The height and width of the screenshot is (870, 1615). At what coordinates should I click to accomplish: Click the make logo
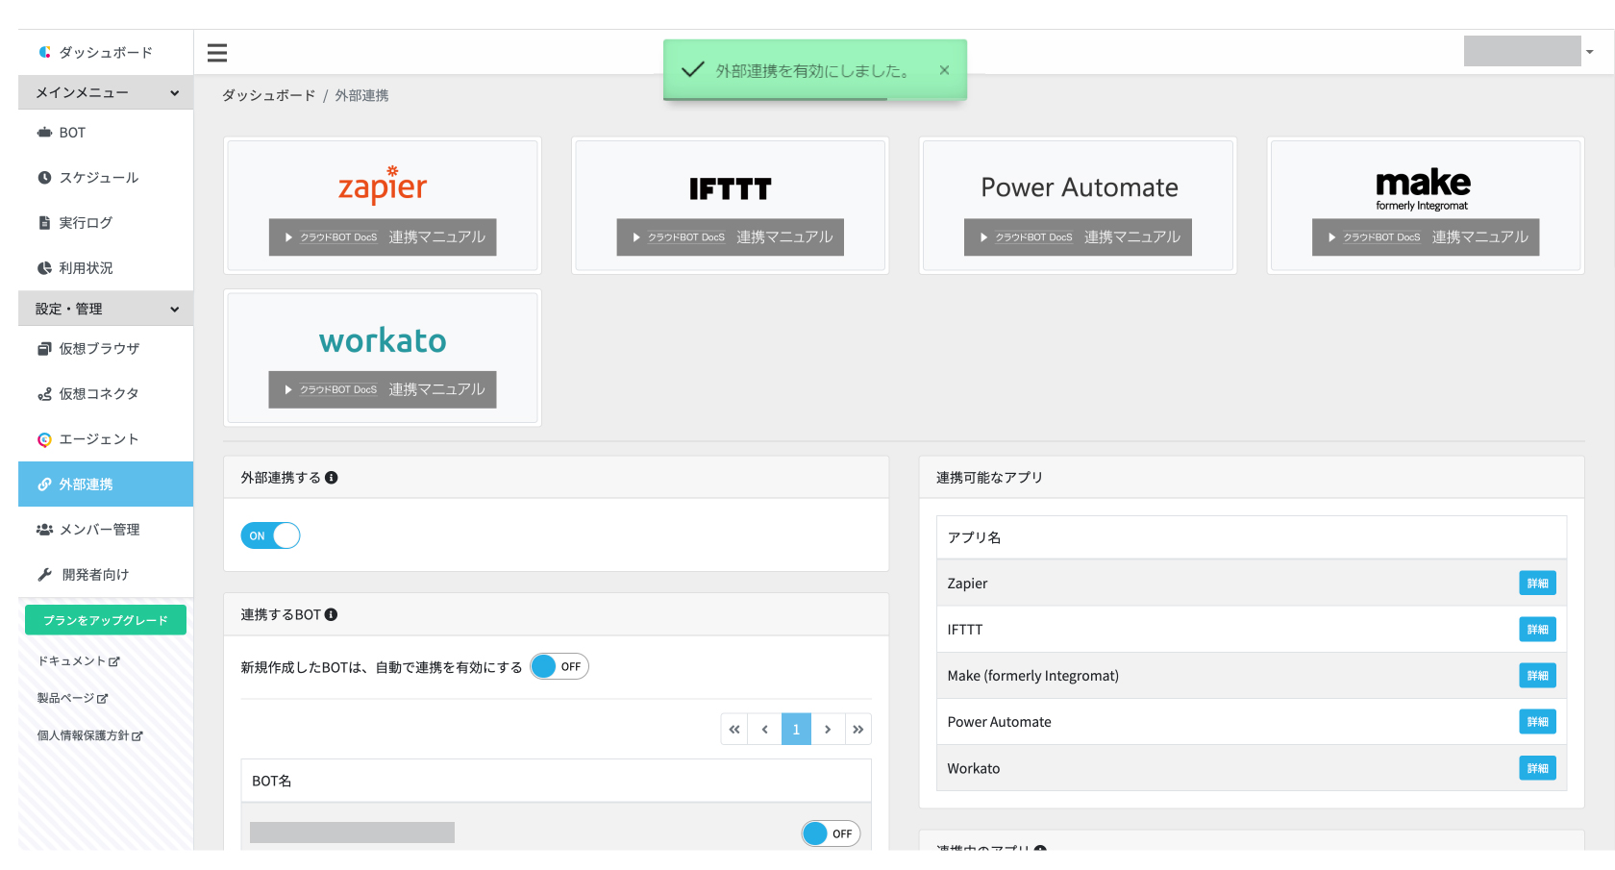[1423, 188]
